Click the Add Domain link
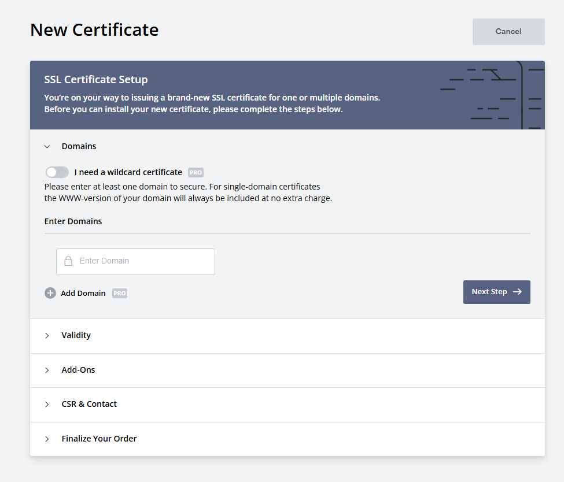The image size is (564, 482). coord(82,293)
